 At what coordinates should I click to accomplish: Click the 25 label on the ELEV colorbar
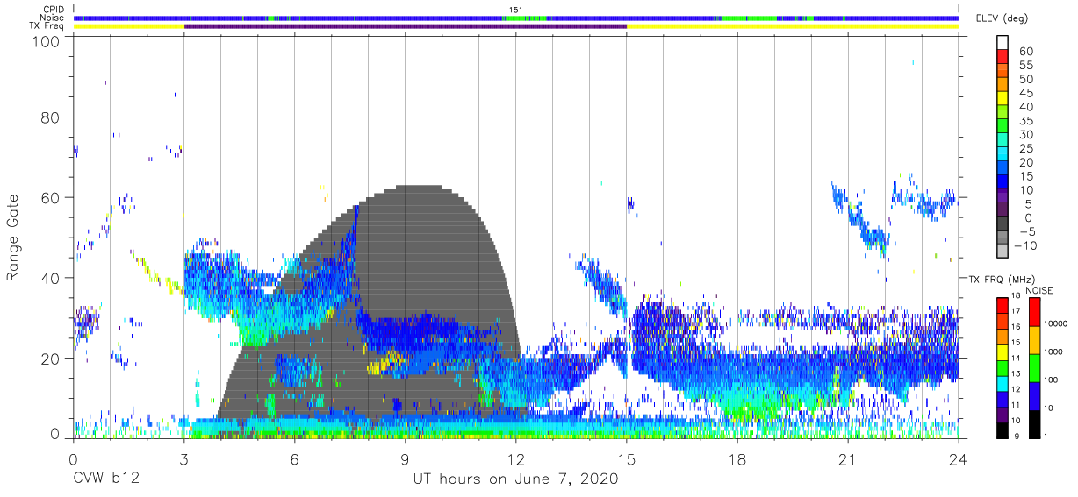point(1027,148)
